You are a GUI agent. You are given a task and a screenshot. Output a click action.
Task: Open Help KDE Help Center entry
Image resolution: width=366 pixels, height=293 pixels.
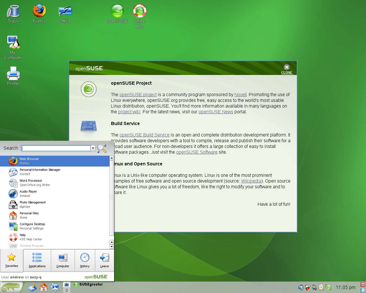55,237
